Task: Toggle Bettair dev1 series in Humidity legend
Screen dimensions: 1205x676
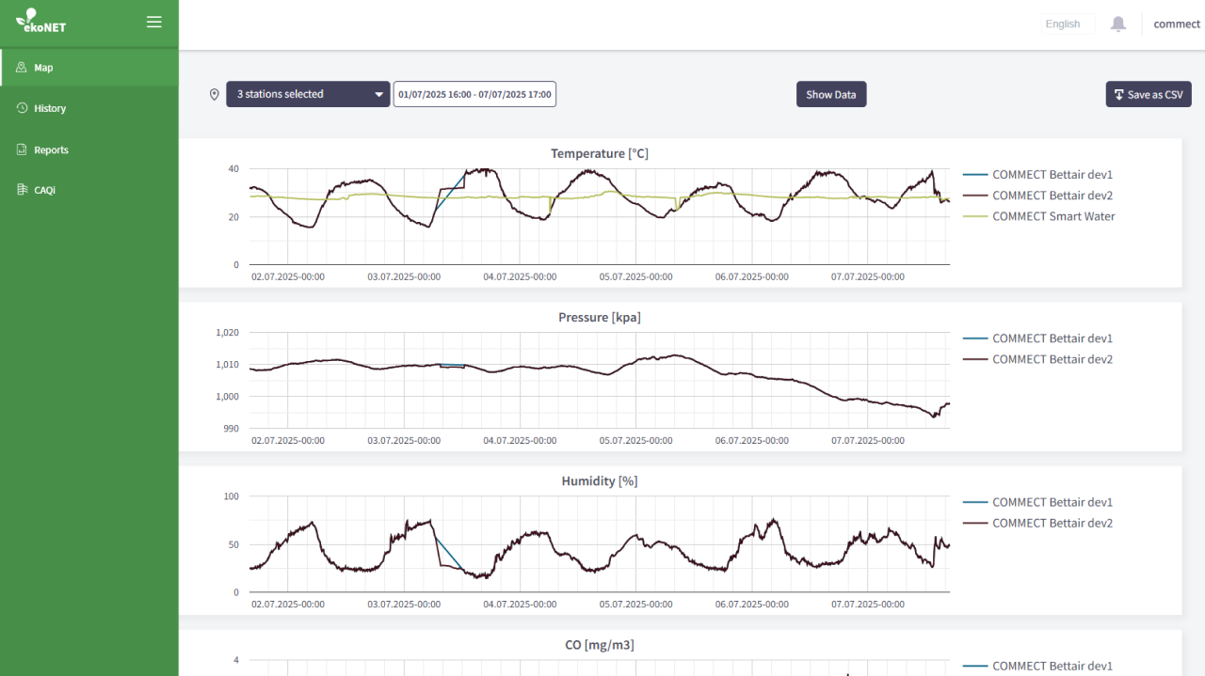Action: point(1038,502)
